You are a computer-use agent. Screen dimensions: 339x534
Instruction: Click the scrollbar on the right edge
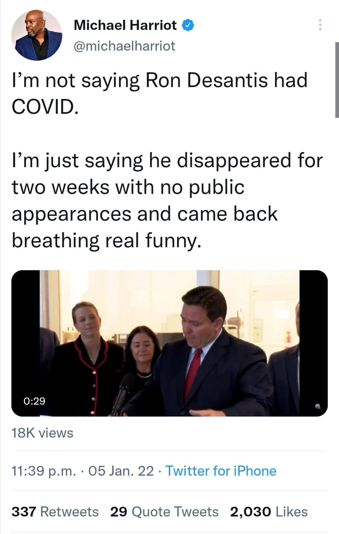click(x=337, y=80)
